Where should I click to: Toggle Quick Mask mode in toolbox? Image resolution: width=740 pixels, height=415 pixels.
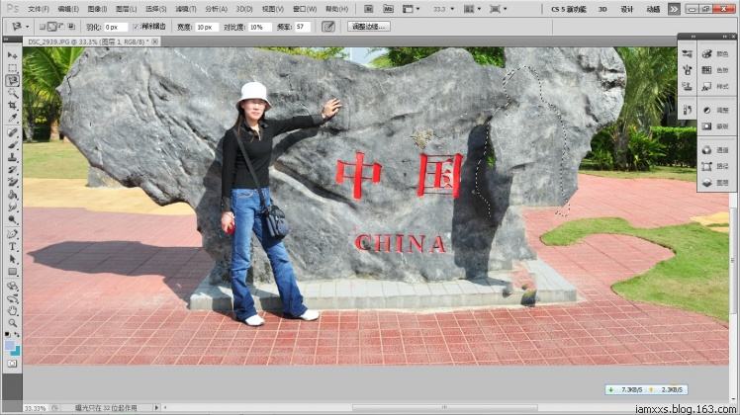point(12,364)
